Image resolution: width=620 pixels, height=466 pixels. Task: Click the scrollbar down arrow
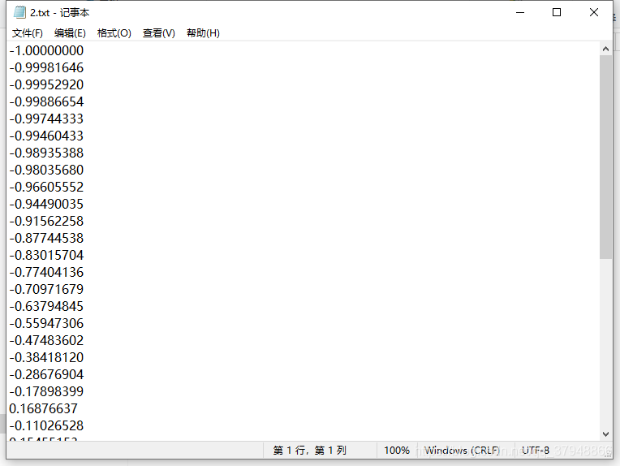(605, 434)
